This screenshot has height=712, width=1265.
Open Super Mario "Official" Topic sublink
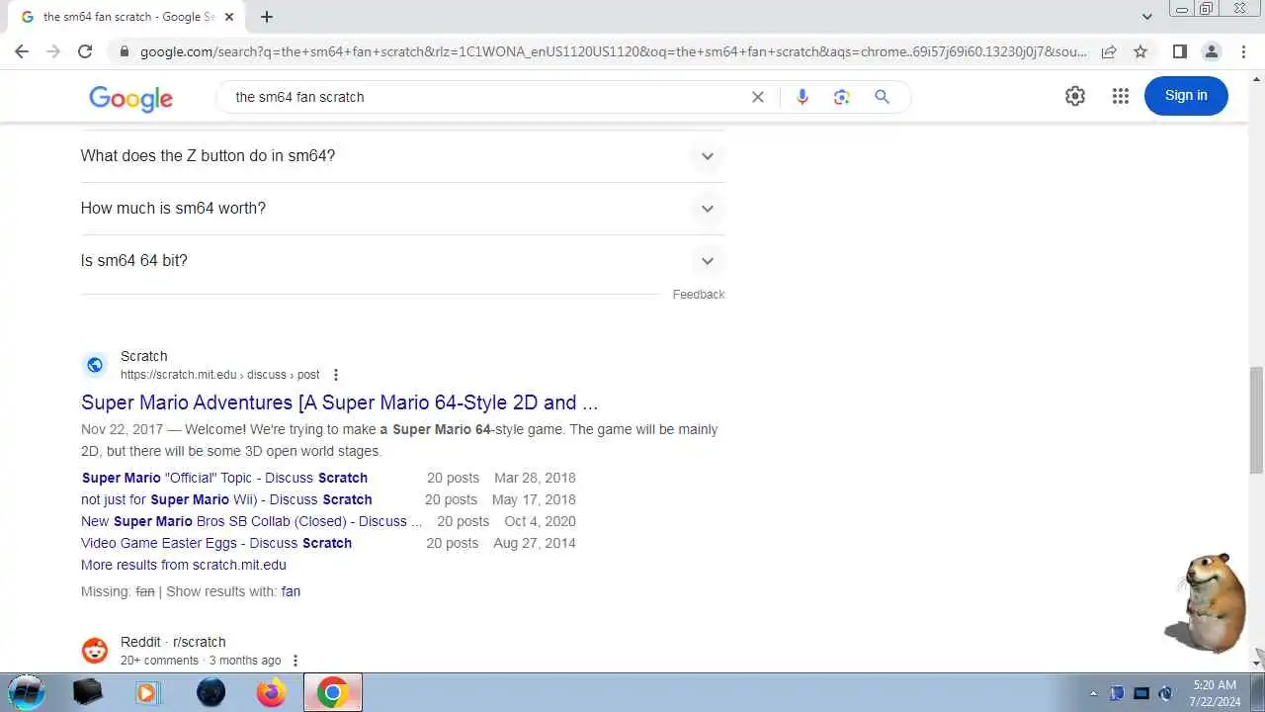(x=224, y=478)
